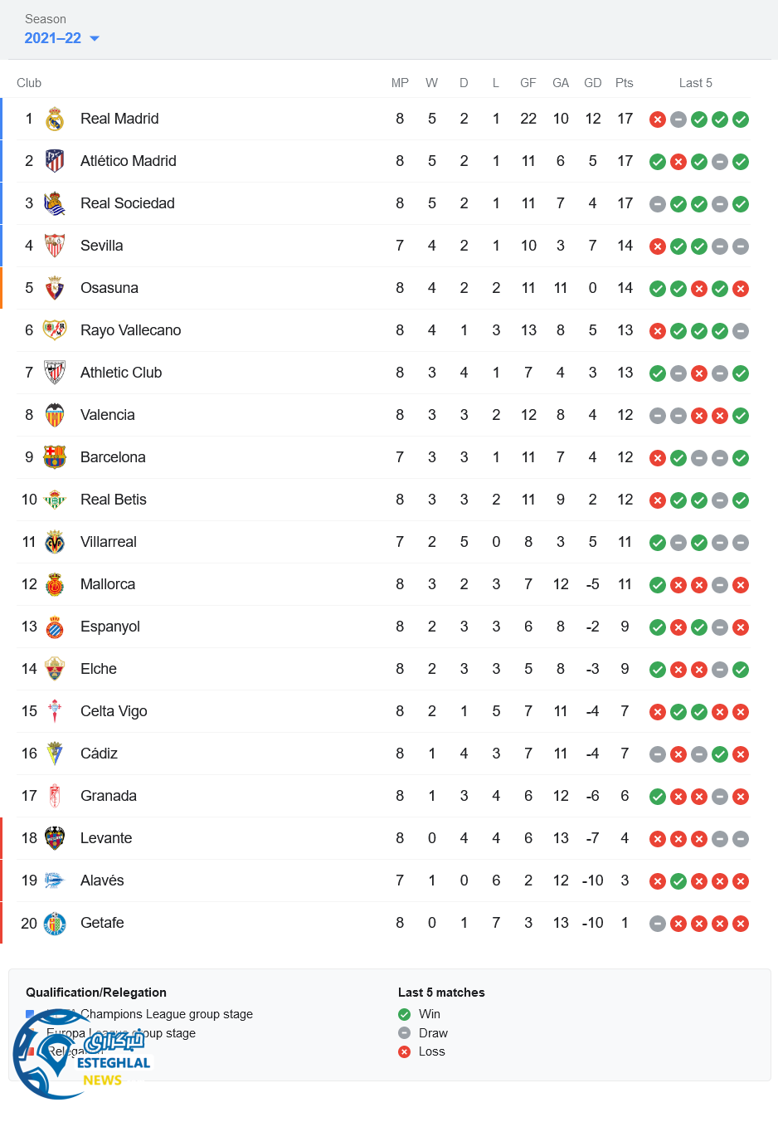Click the Levante club crest

coord(55,838)
